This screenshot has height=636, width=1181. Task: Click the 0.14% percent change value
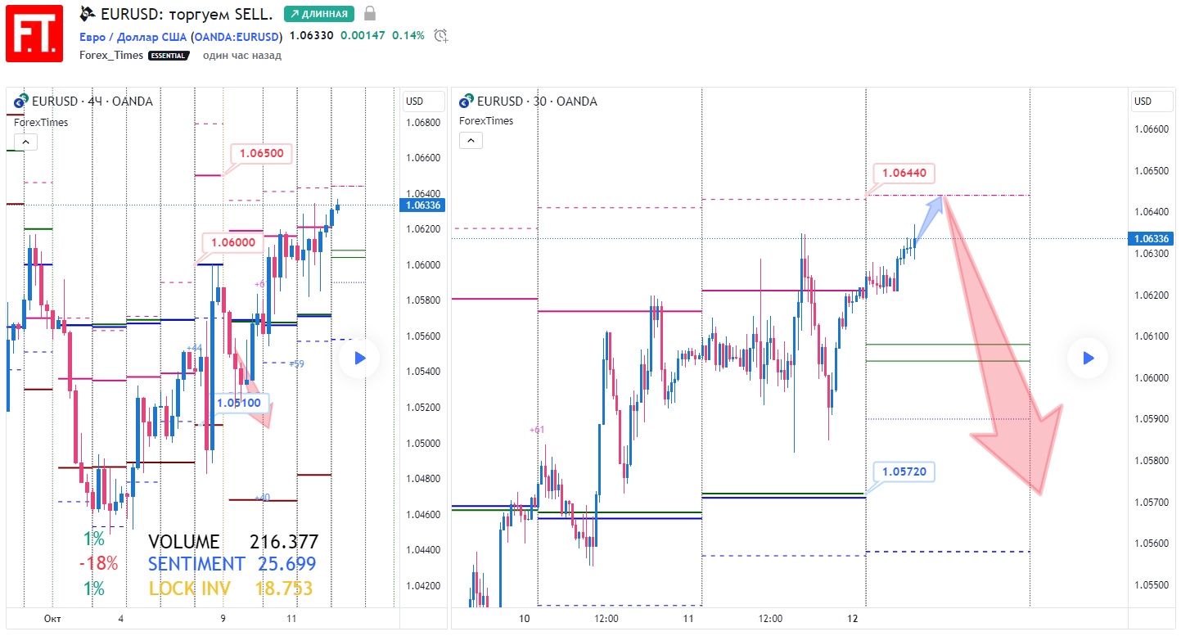tap(408, 35)
